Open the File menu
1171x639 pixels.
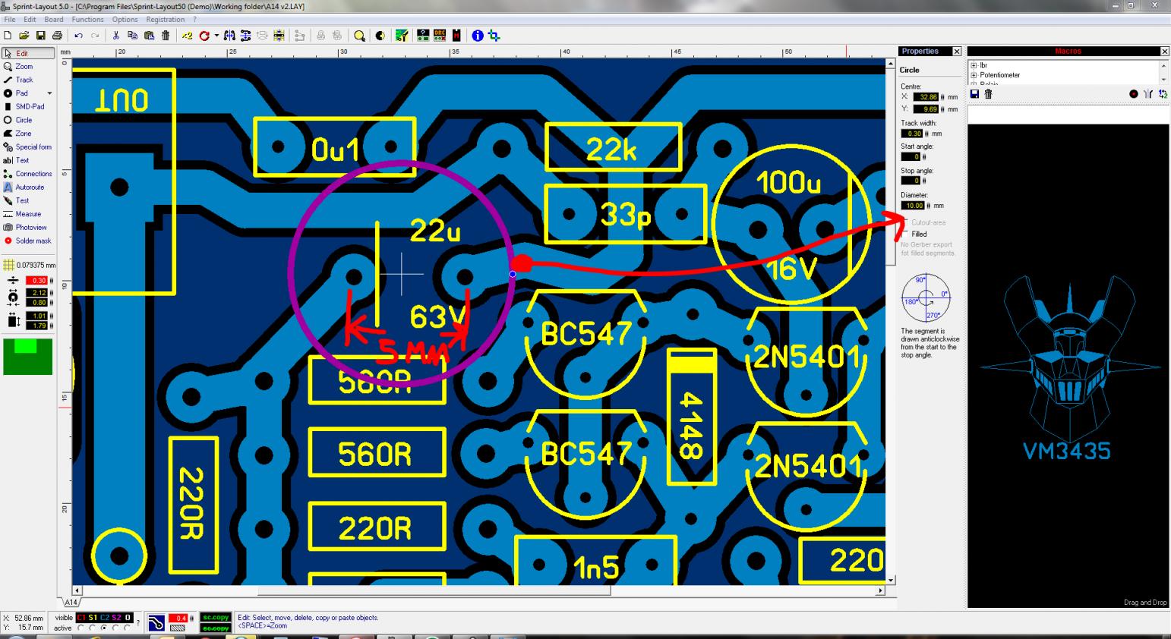tap(10, 20)
